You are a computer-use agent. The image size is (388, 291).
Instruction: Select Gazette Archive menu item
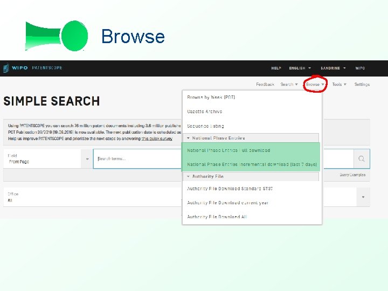[x=204, y=112]
